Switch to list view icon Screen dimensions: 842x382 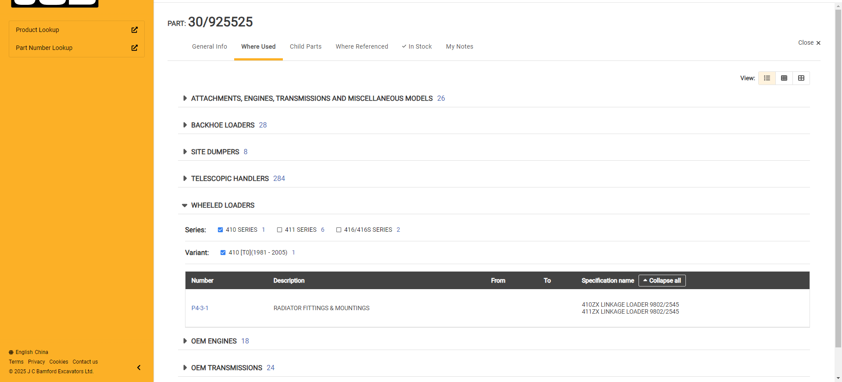(x=767, y=78)
